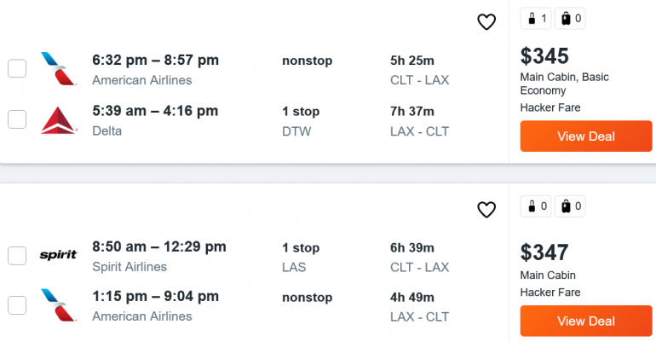Click the $345 price text

[544, 56]
